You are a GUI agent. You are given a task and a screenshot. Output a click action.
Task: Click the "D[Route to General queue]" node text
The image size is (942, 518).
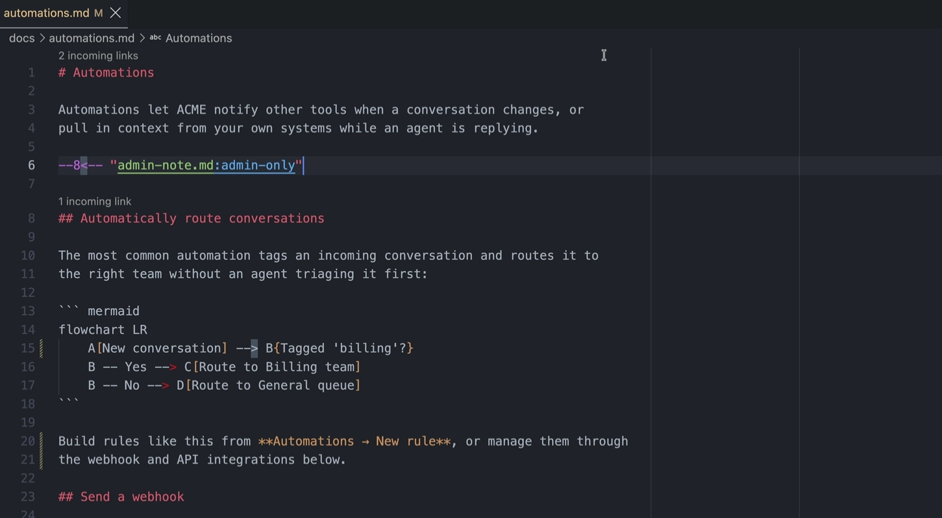click(269, 385)
